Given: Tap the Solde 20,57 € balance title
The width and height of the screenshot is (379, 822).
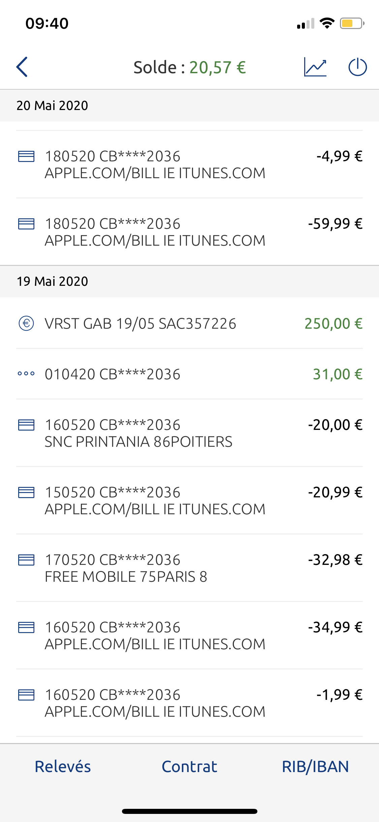Looking at the screenshot, I should (x=190, y=67).
